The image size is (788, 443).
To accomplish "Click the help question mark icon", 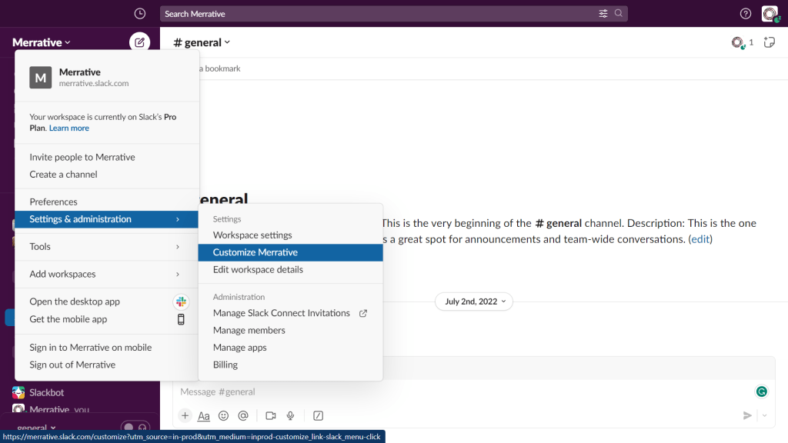I will 745,13.
